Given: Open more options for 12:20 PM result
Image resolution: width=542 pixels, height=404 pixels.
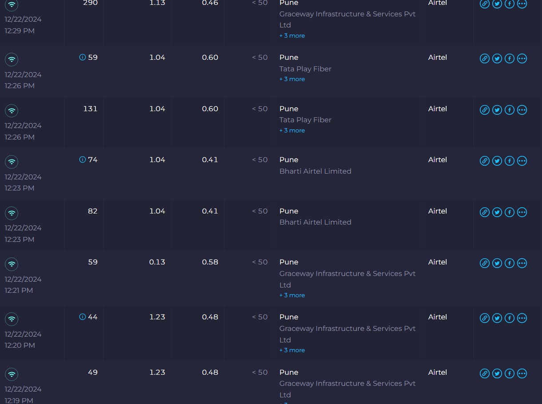Looking at the screenshot, I should click(522, 318).
